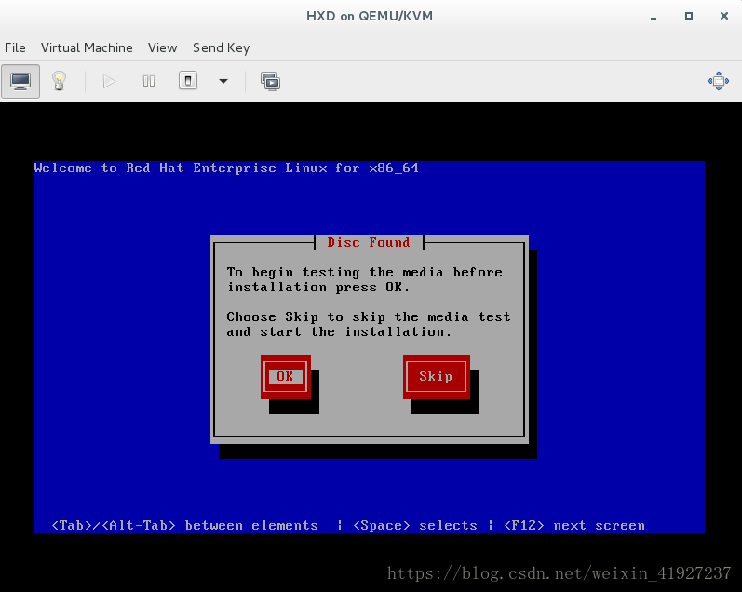
Task: Maximize the HXD on QEMU/KVM window
Action: click(689, 16)
